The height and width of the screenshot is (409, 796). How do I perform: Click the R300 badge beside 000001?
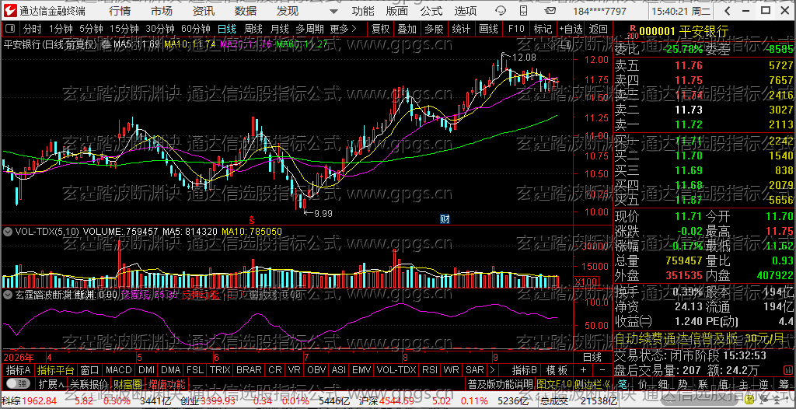[x=632, y=32]
